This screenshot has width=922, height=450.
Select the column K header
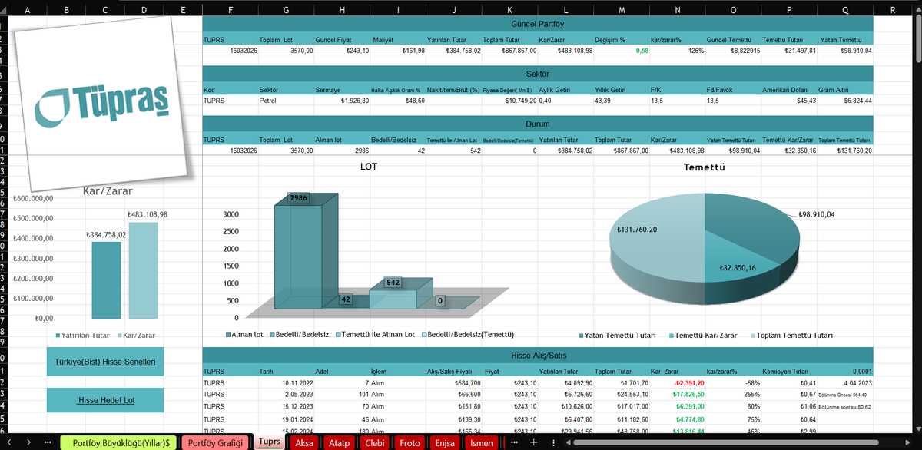coord(509,10)
